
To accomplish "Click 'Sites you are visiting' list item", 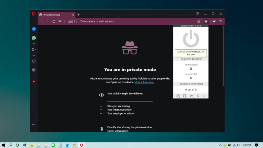I will pos(119,106).
